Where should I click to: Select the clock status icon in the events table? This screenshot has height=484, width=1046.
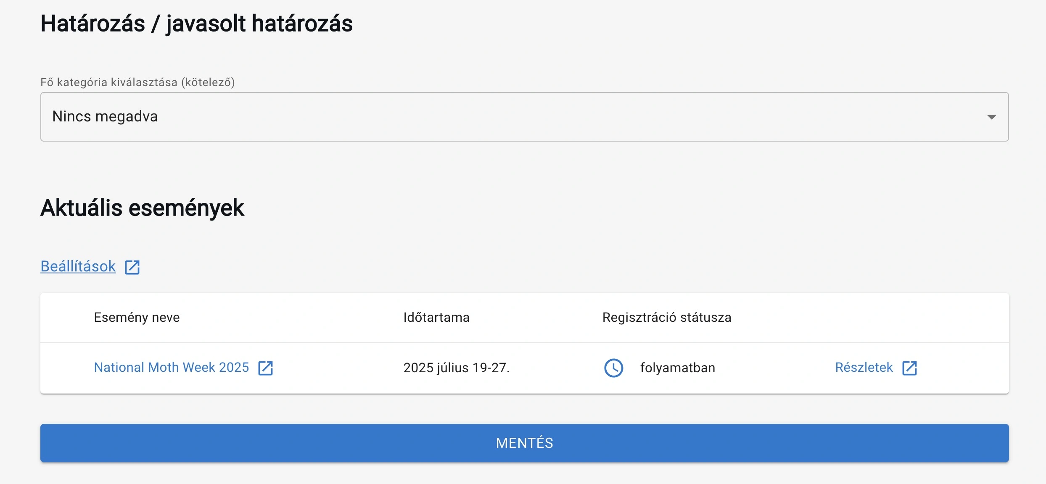click(x=614, y=368)
